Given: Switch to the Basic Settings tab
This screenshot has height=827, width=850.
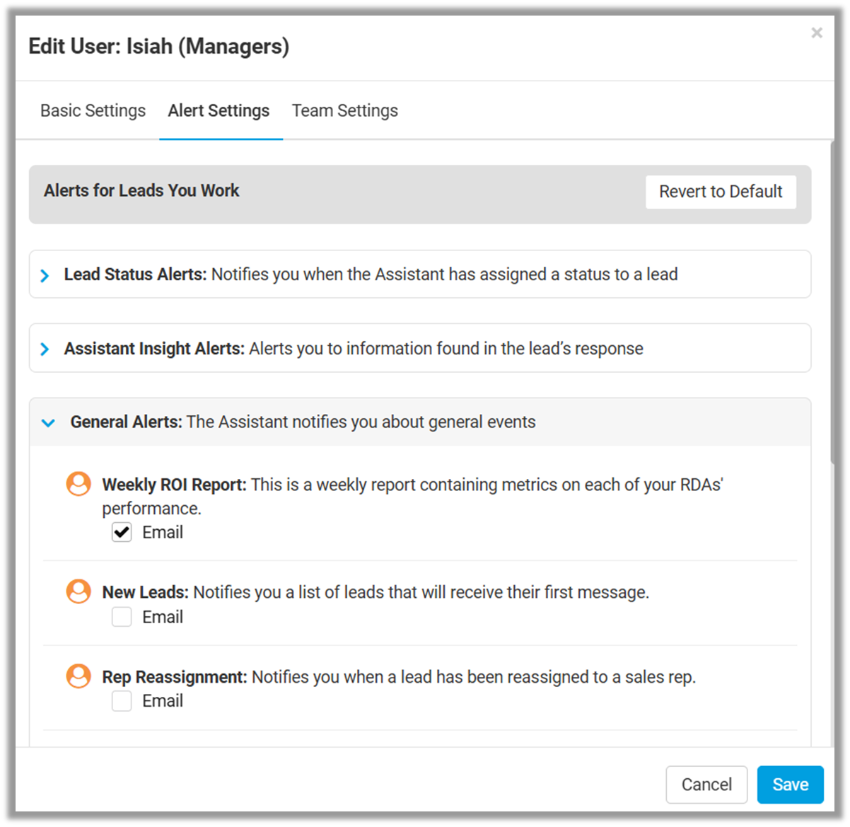Looking at the screenshot, I should click(x=93, y=111).
